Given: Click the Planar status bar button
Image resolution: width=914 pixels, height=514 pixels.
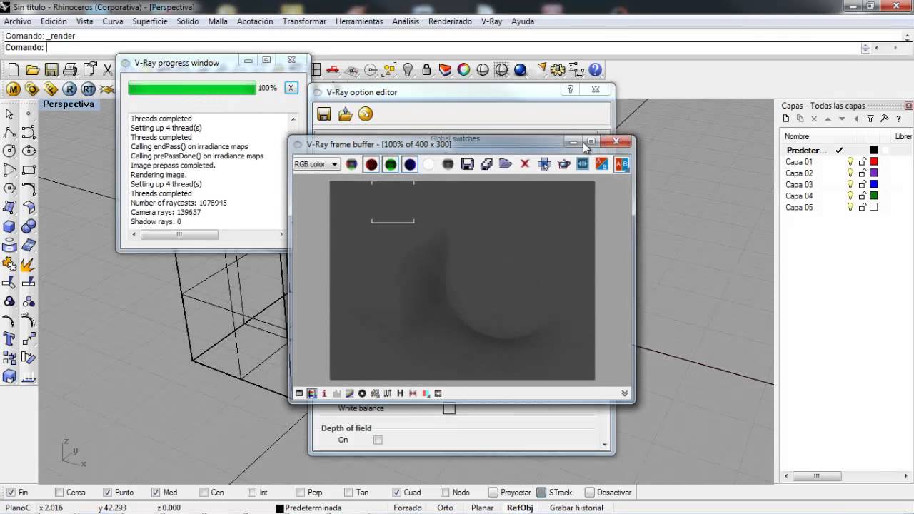Looking at the screenshot, I should click(482, 508).
